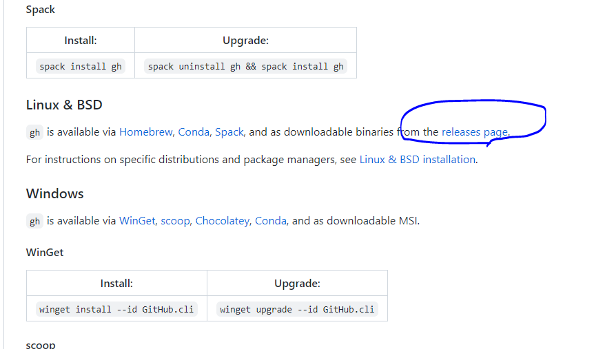The image size is (614, 349).
Task: Open the Conda link in Linux & BSD section
Action: click(194, 132)
